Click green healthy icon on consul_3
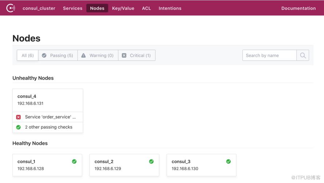Image resolution: width=324 pixels, height=183 pixels. pos(228,161)
